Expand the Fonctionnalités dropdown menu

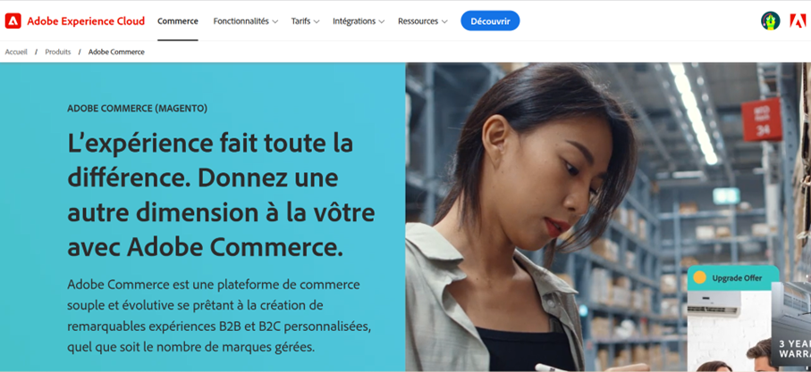246,21
